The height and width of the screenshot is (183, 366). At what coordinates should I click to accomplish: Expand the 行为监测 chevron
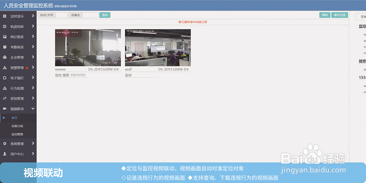(33, 88)
